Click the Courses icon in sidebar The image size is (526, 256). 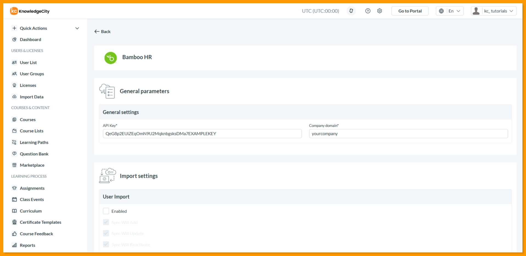(x=14, y=120)
